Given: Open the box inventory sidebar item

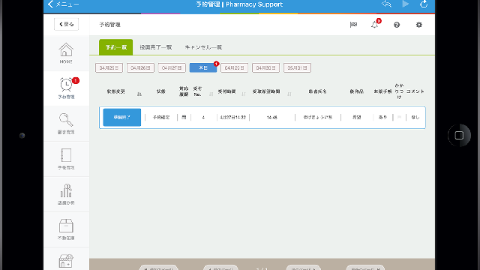Looking at the screenshot, I should [x=66, y=229].
